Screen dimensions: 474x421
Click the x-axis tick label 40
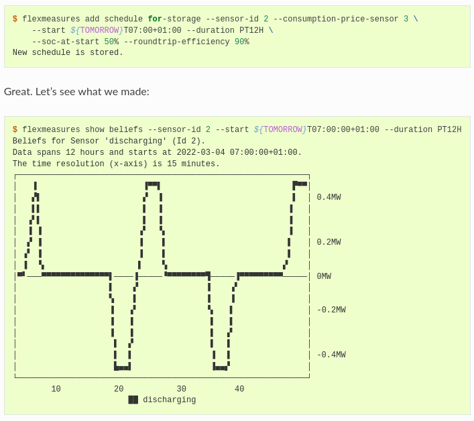(x=239, y=389)
